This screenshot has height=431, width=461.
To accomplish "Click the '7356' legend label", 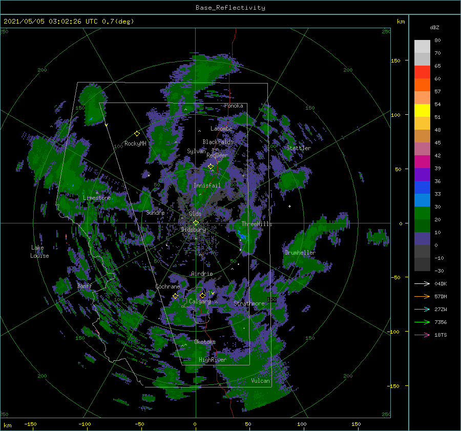I will click(441, 322).
